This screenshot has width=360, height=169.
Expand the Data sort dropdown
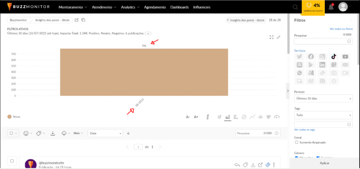click(106, 133)
